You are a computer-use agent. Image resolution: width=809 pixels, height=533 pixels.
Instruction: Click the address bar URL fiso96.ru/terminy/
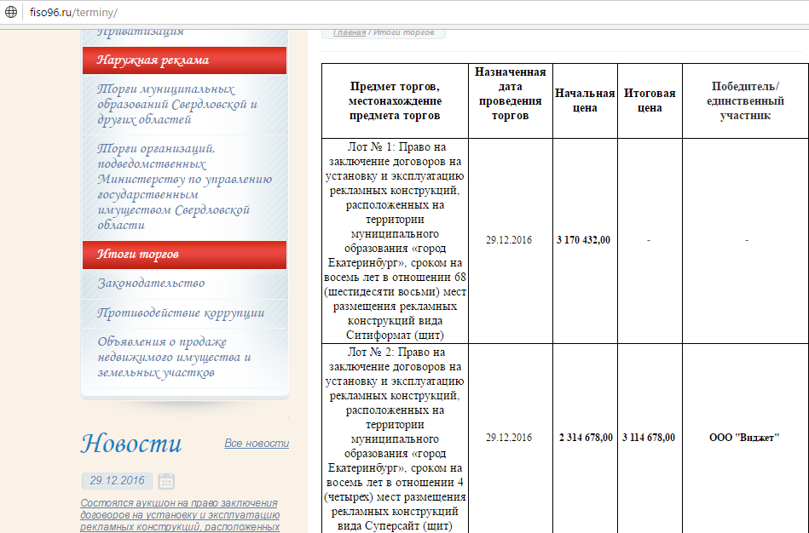pos(74,13)
